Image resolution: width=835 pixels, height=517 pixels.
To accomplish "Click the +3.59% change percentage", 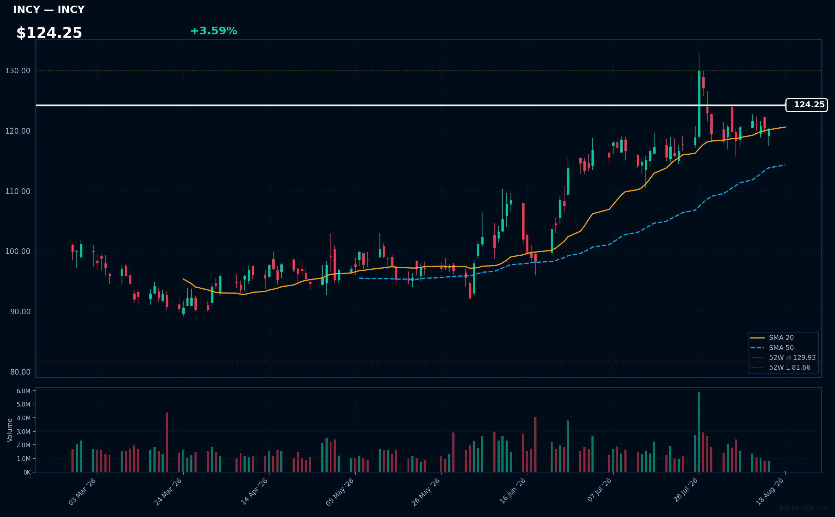I will pyautogui.click(x=214, y=31).
